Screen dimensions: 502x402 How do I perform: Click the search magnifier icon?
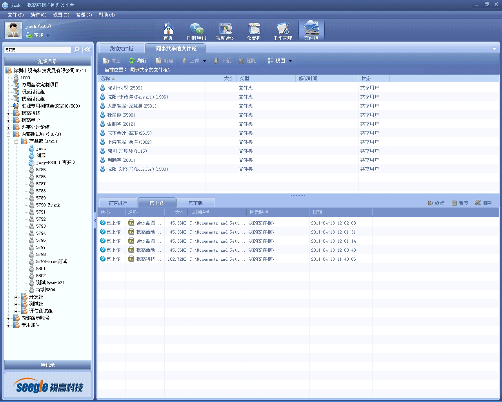[77, 49]
